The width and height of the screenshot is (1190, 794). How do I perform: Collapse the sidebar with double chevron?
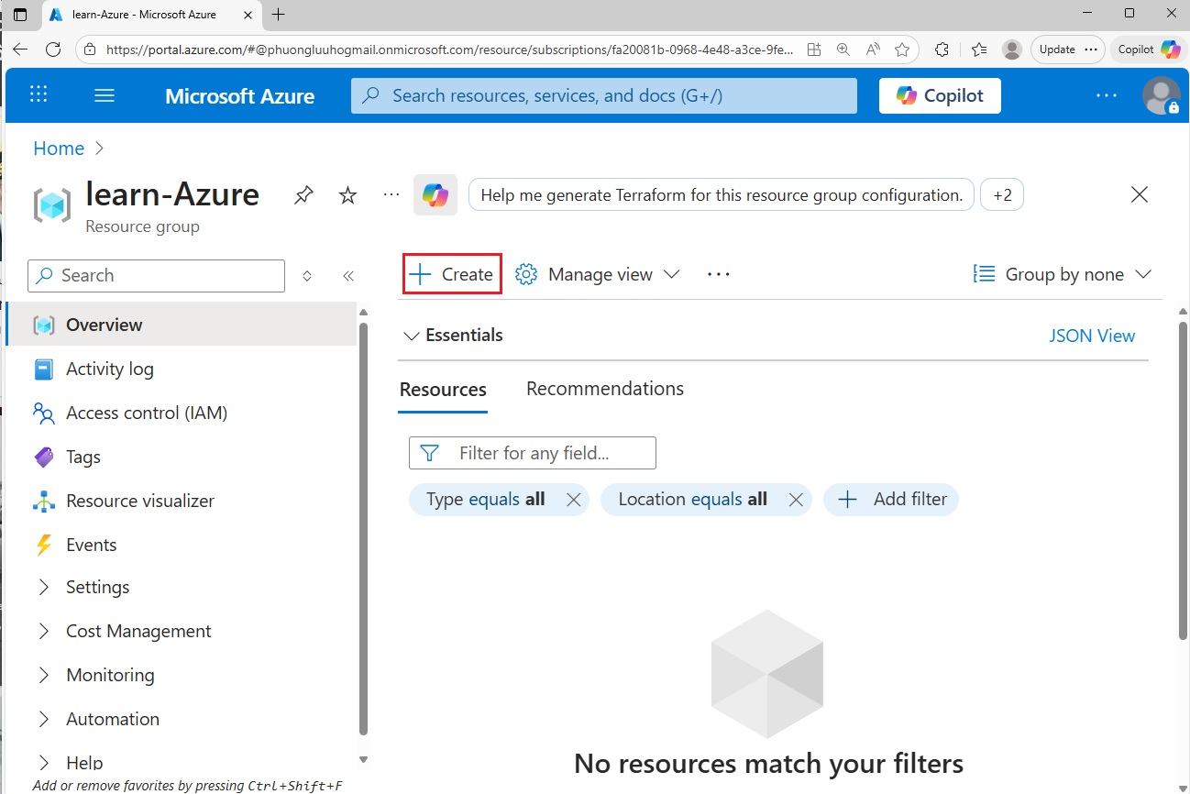pyautogui.click(x=348, y=275)
